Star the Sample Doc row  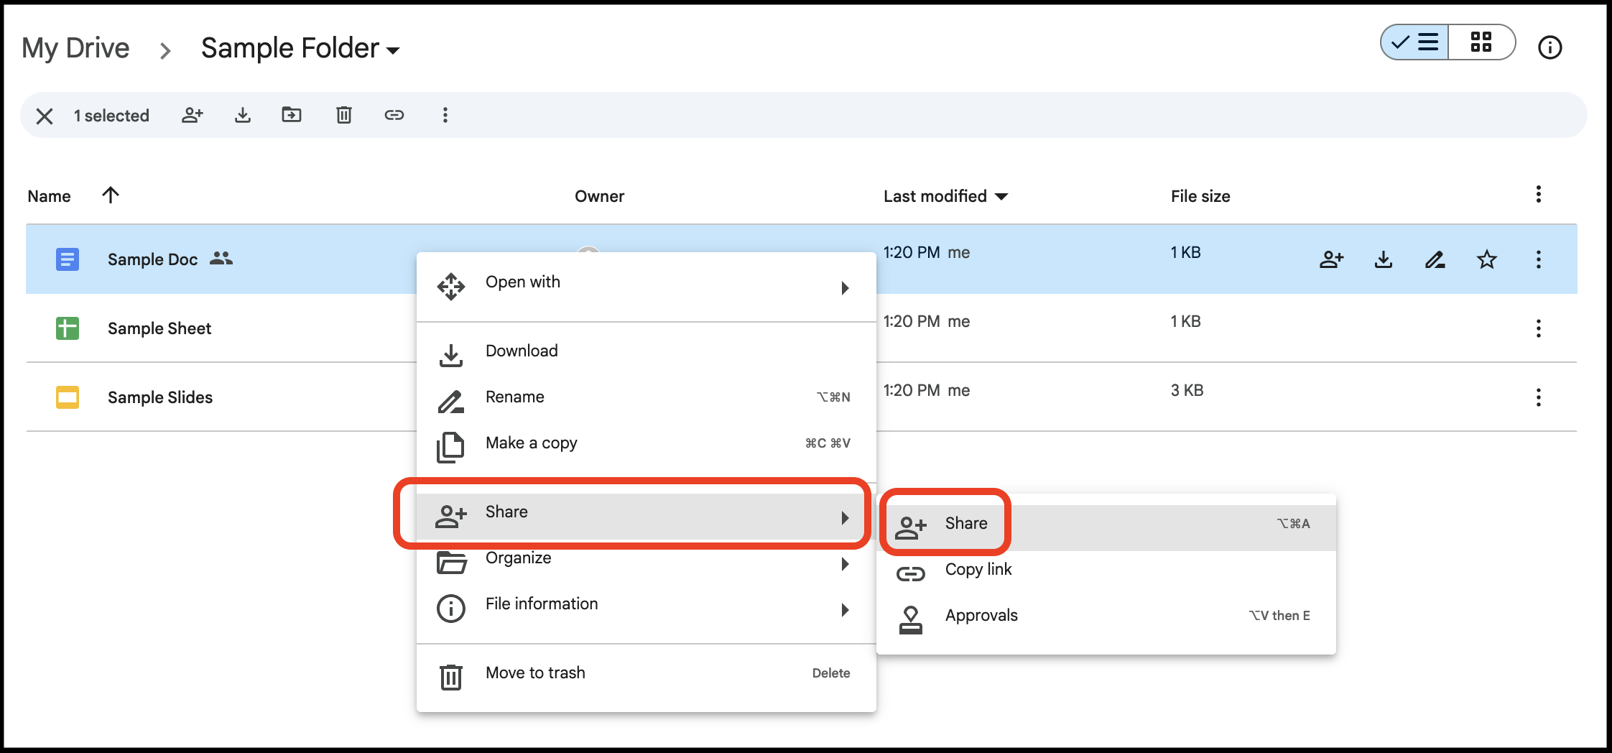tap(1487, 259)
